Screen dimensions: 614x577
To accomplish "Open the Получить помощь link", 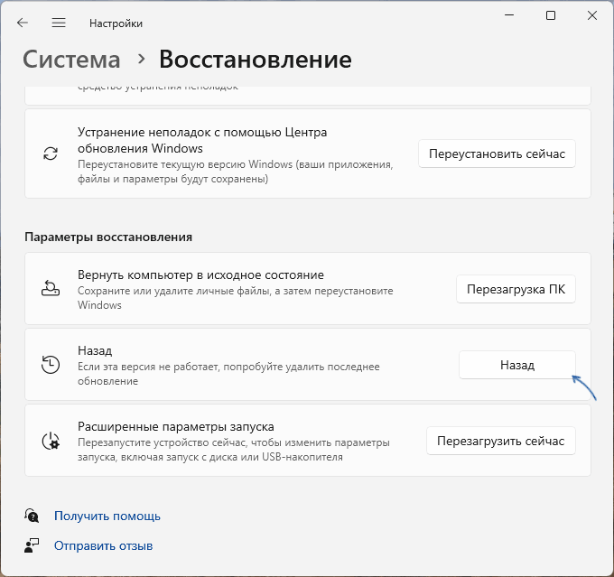I will pos(107,516).
